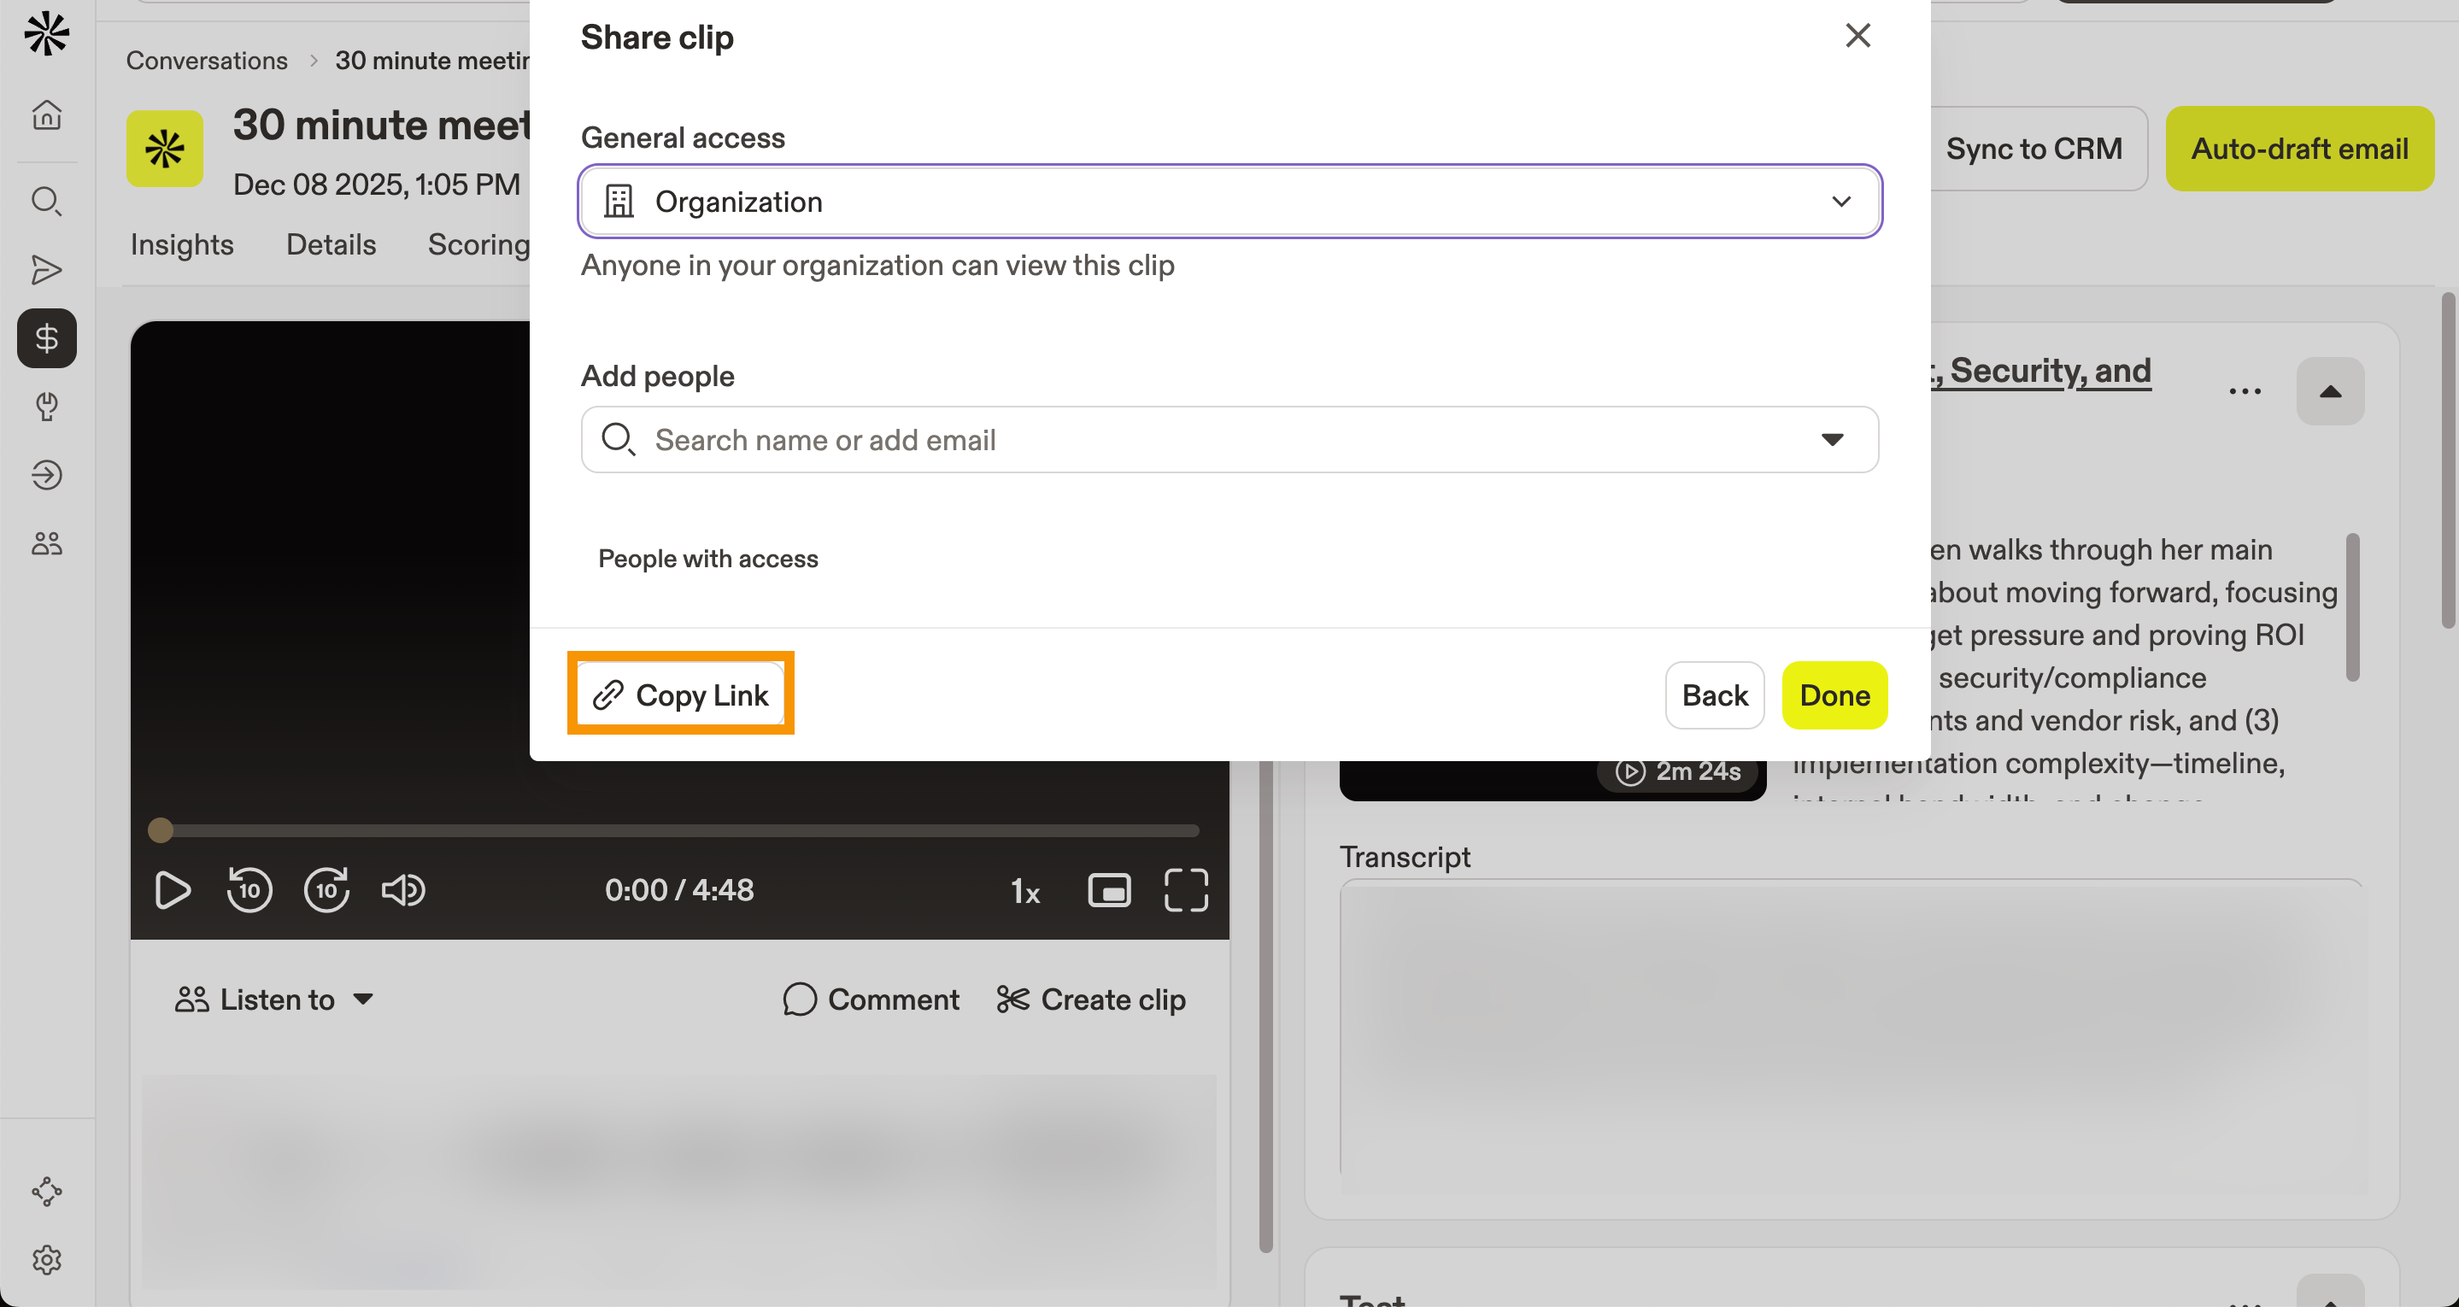Select the send/outreach icon in sidebar
This screenshot has height=1307, width=2459.
click(46, 270)
